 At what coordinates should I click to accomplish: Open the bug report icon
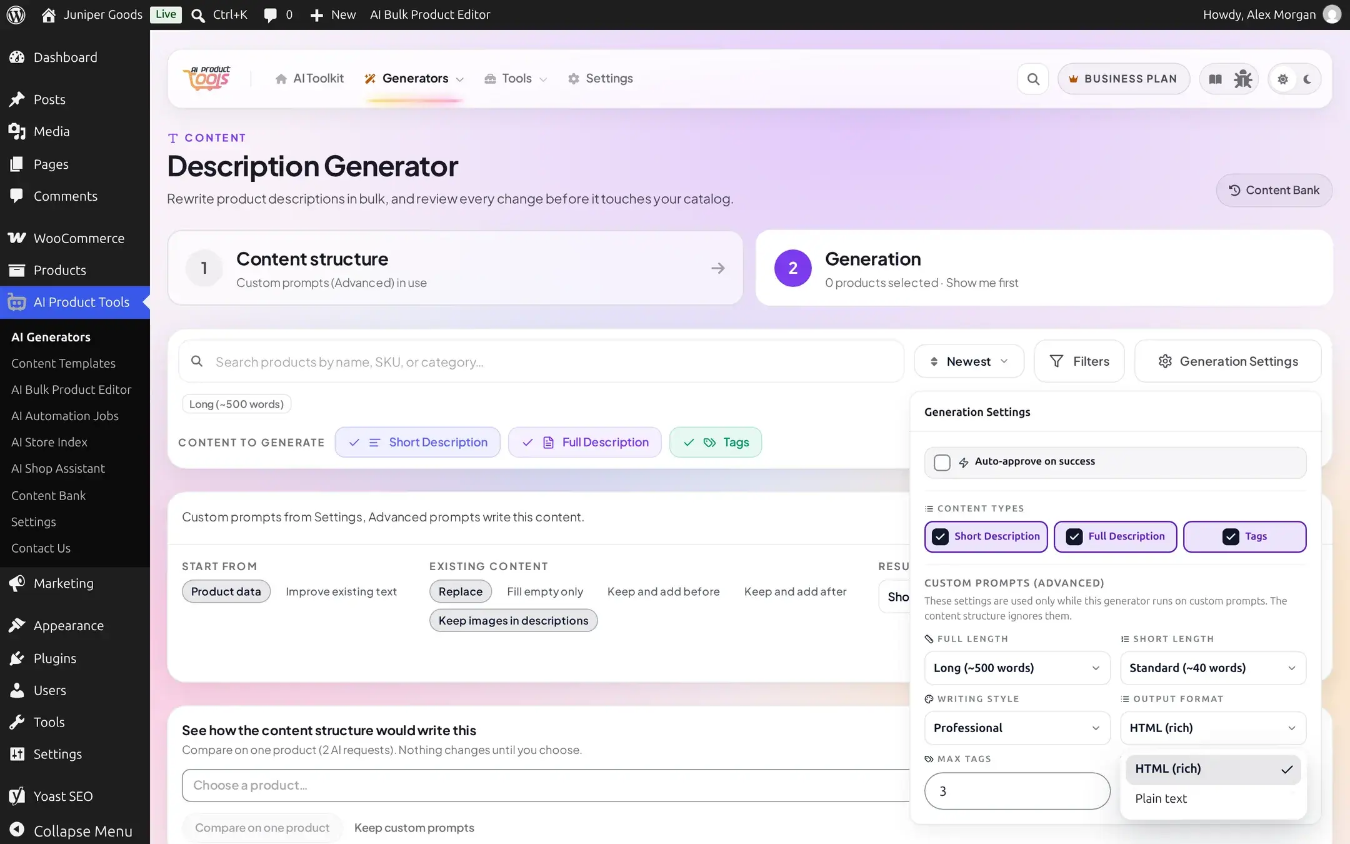pyautogui.click(x=1242, y=79)
